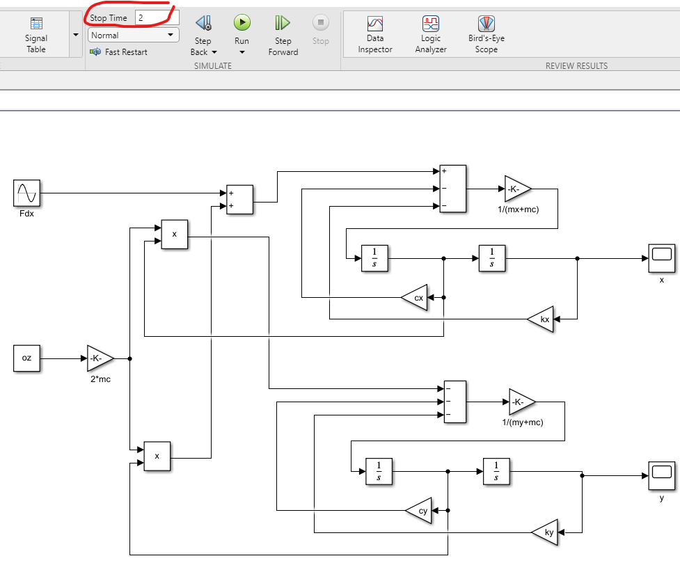
Task: Toggle Fast Restart mode
Action: [x=118, y=52]
